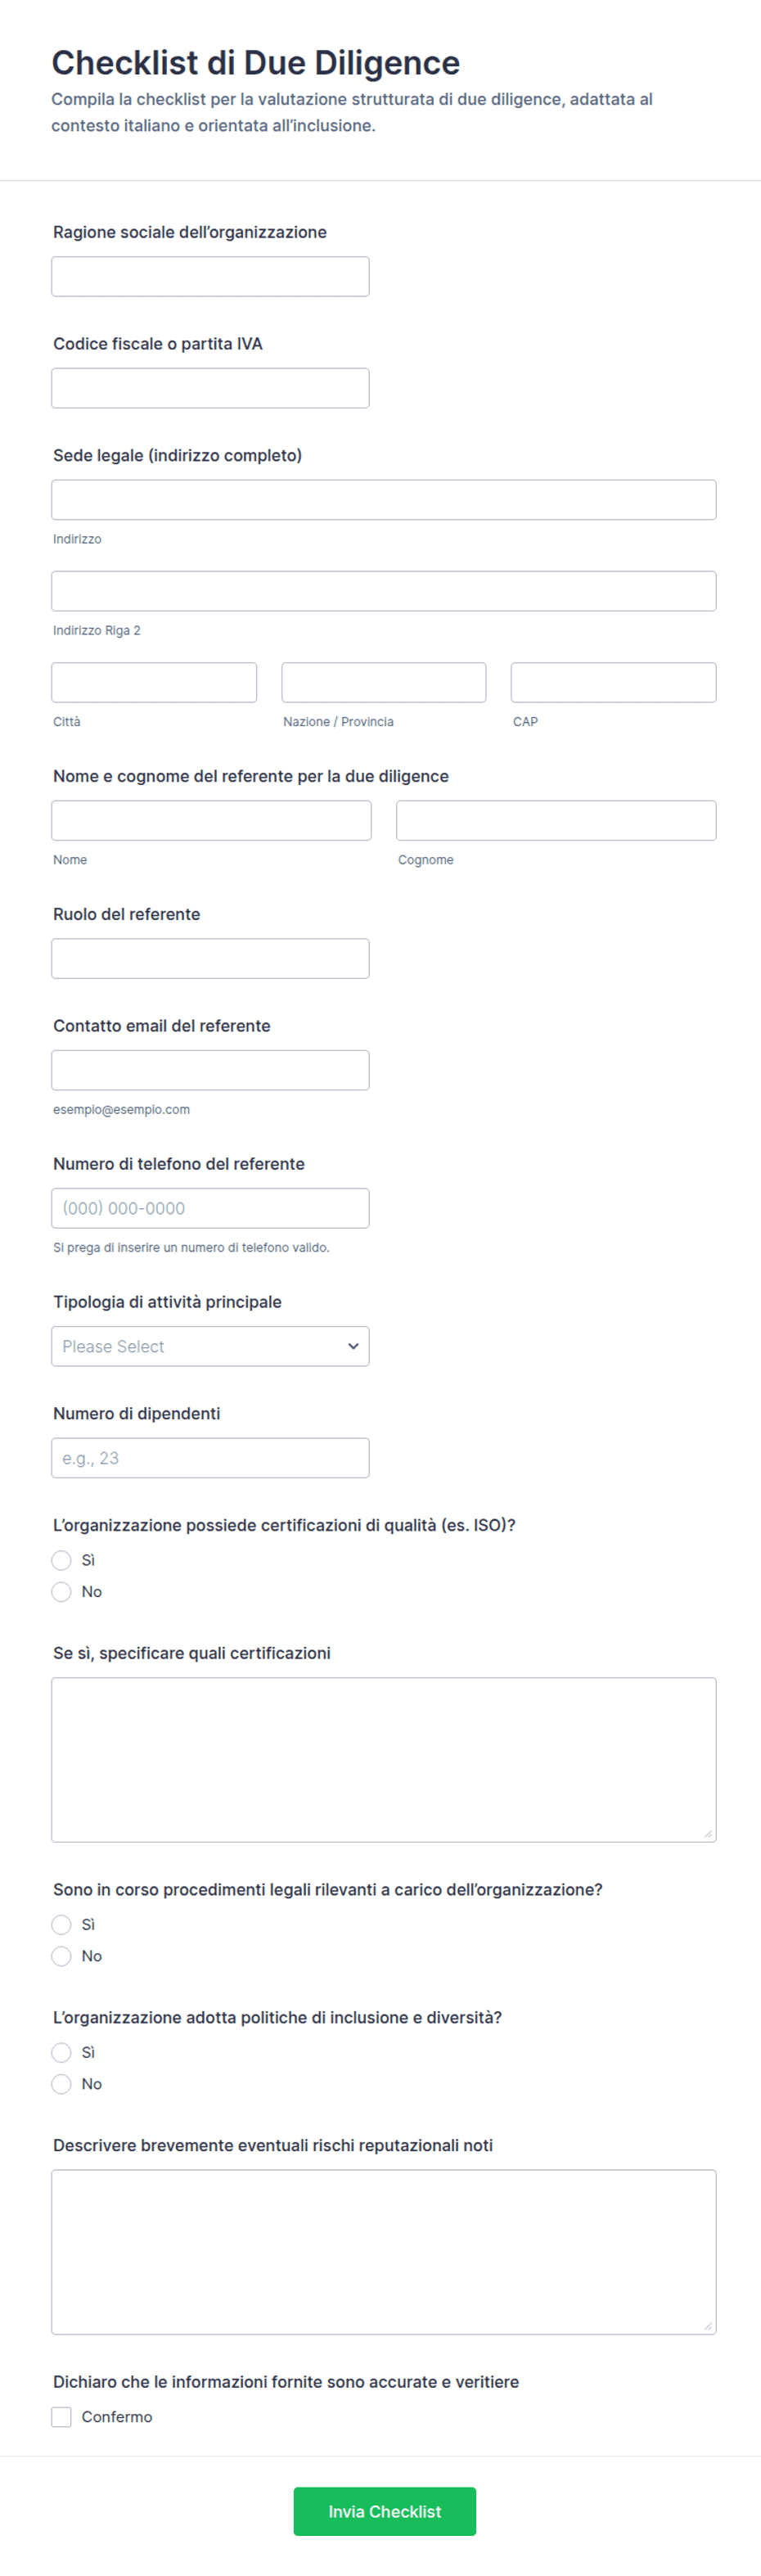Click the Indirizzo address line field
Viewport: 761px width, 2576px height.
pyautogui.click(x=384, y=500)
